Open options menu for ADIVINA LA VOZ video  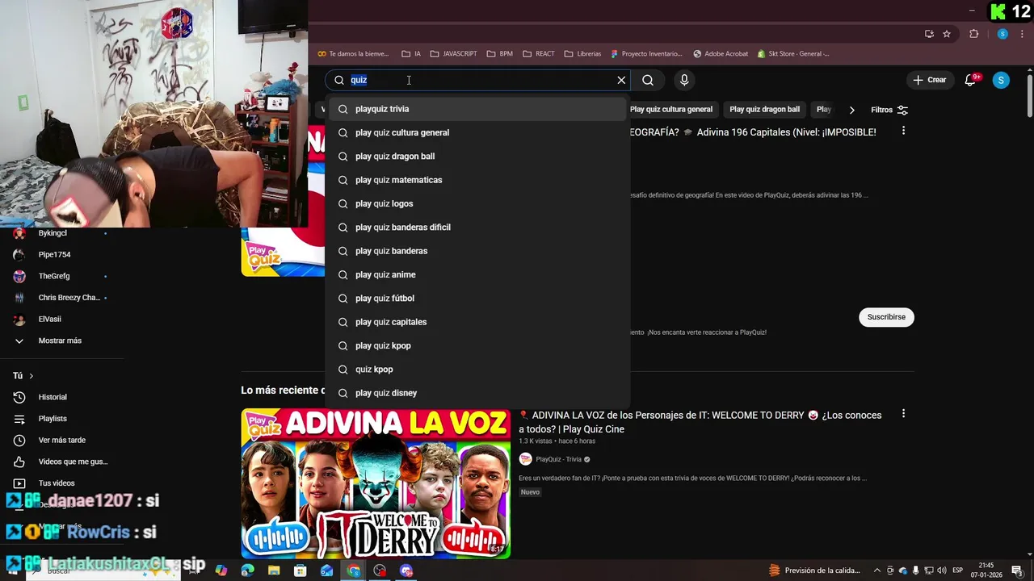click(903, 414)
